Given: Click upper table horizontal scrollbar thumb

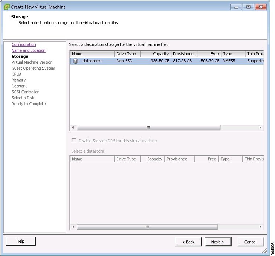Looking at the screenshot, I should [148, 128].
